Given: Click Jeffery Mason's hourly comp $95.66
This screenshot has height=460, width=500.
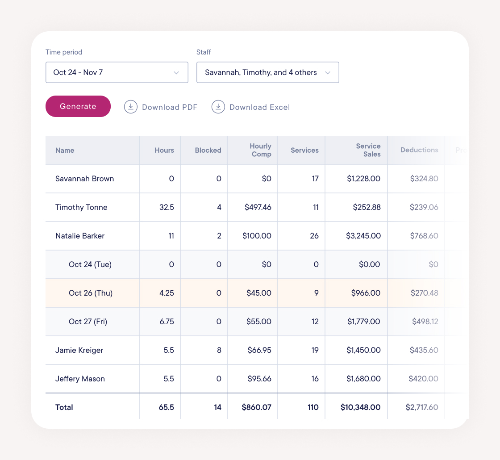Looking at the screenshot, I should tap(259, 379).
